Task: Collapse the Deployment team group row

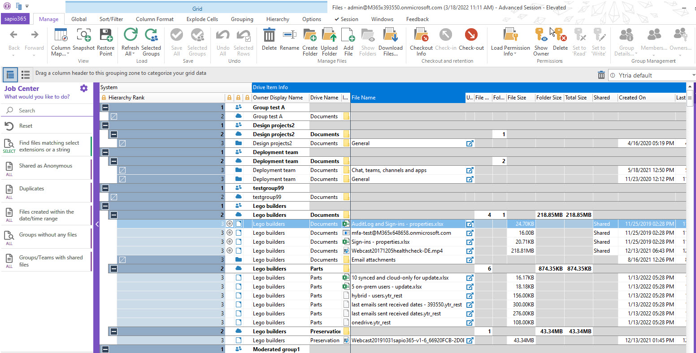Action: (105, 152)
